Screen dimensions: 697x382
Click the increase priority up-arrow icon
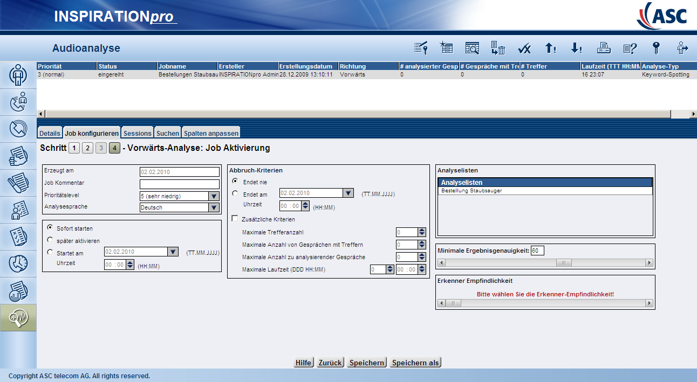coord(550,48)
